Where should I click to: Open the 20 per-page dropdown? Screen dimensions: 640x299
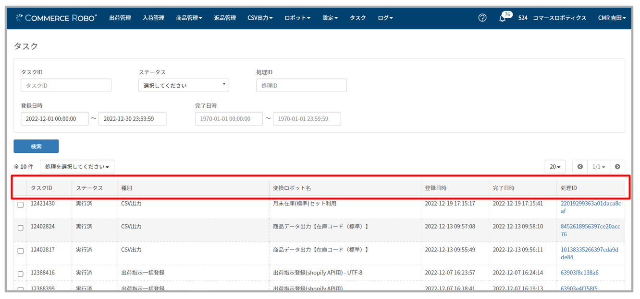coord(555,167)
